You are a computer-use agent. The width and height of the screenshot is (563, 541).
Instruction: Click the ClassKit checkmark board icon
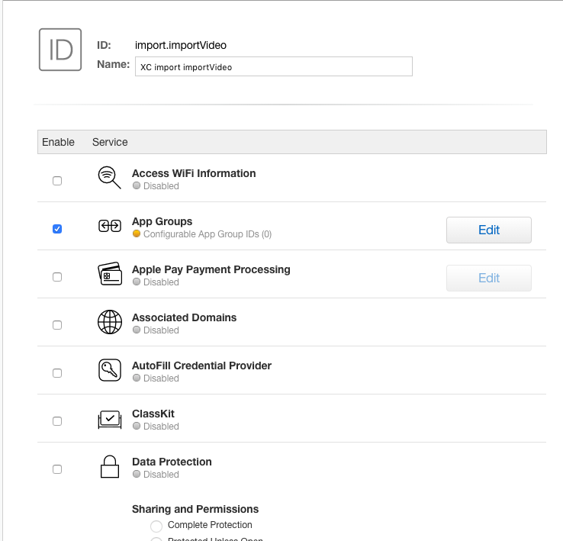click(x=110, y=419)
